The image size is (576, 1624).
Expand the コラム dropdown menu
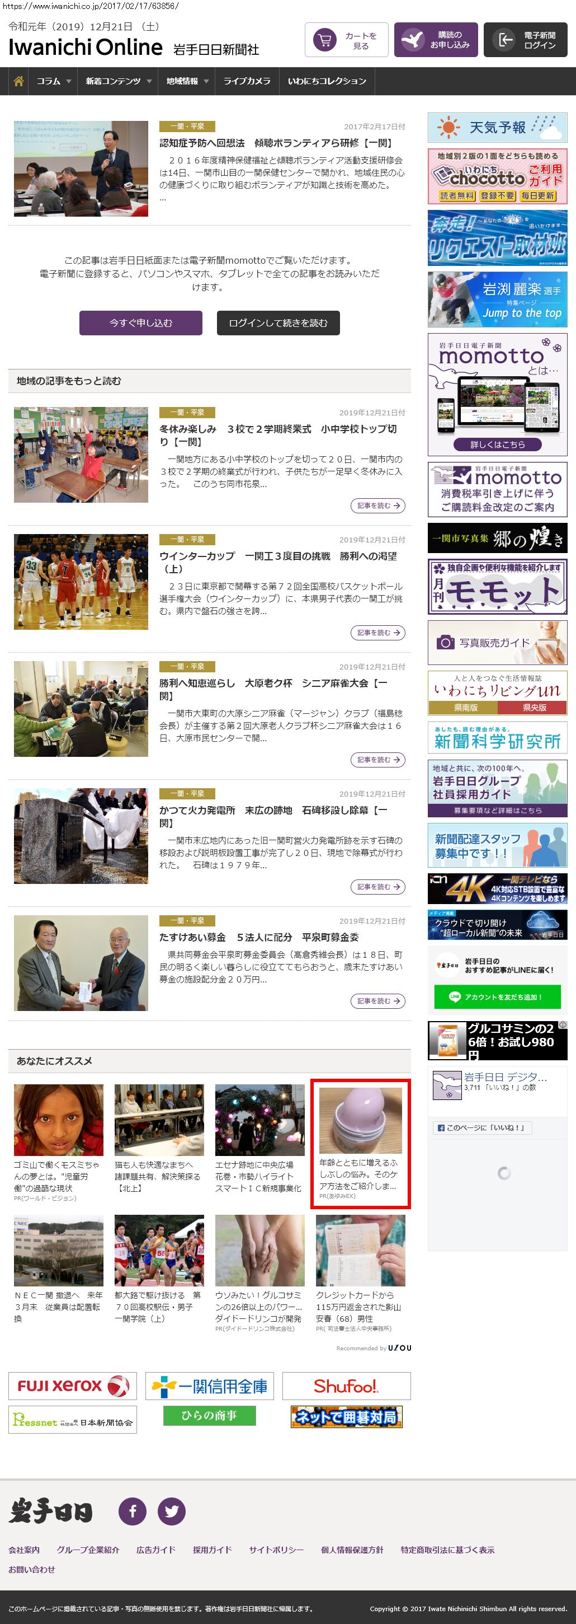54,81
